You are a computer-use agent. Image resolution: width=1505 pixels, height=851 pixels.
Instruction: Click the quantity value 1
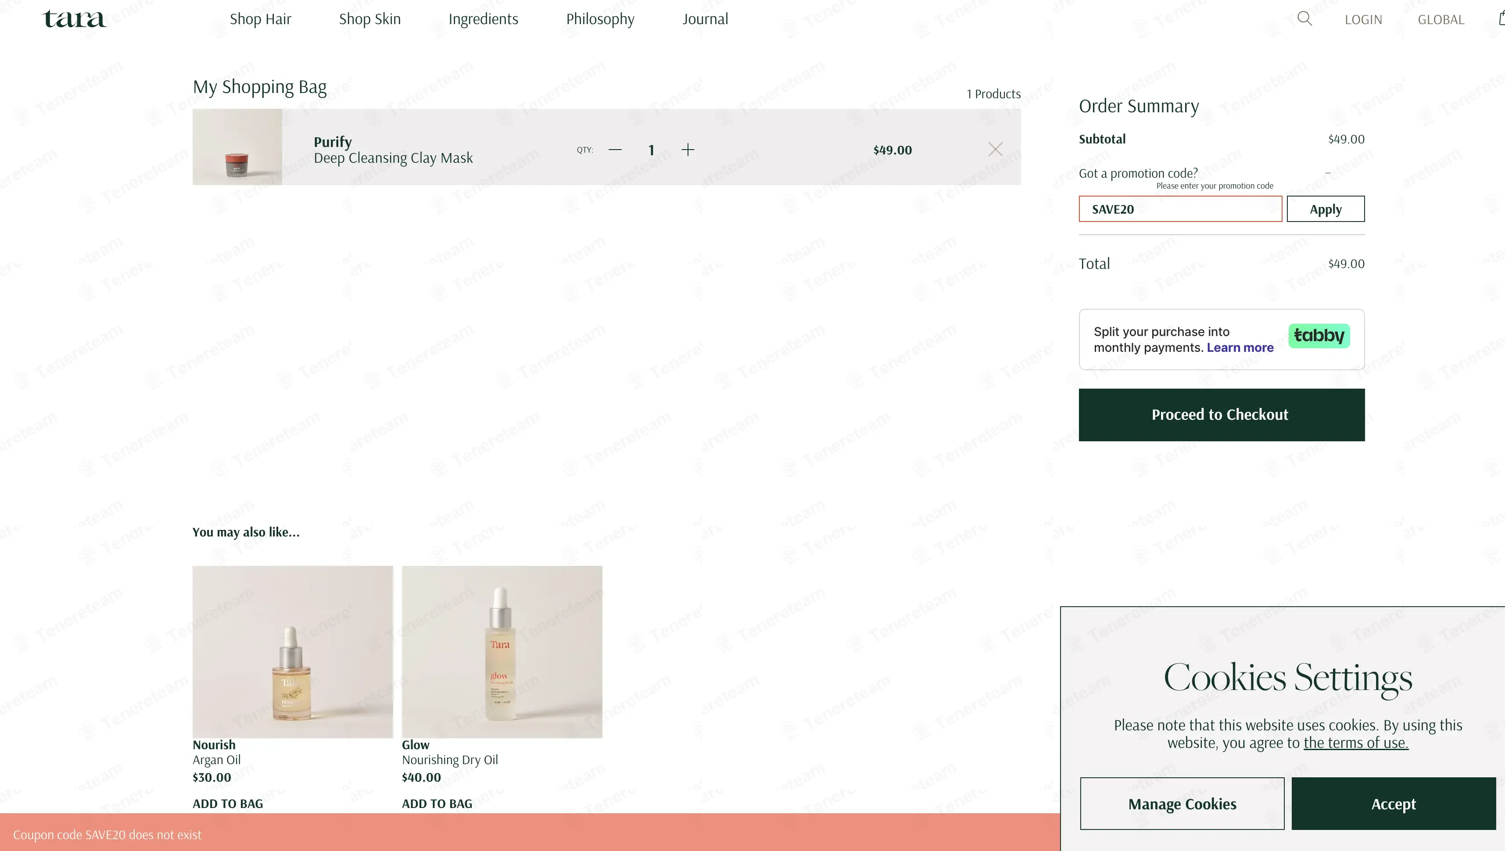point(651,150)
